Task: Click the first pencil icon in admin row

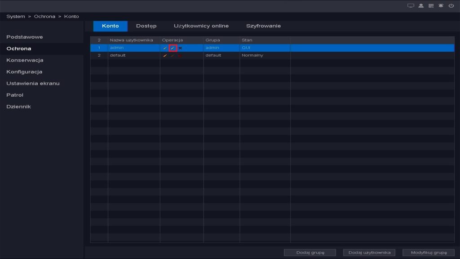Action: 165,48
